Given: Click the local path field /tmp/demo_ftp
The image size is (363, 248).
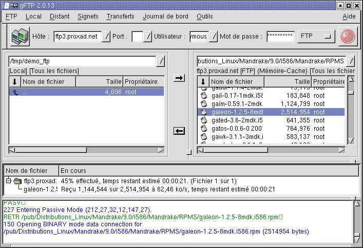Looking at the screenshot, I should 82,61.
